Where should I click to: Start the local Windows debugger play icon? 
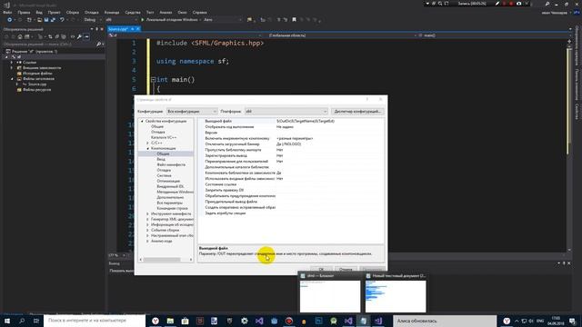pos(143,20)
